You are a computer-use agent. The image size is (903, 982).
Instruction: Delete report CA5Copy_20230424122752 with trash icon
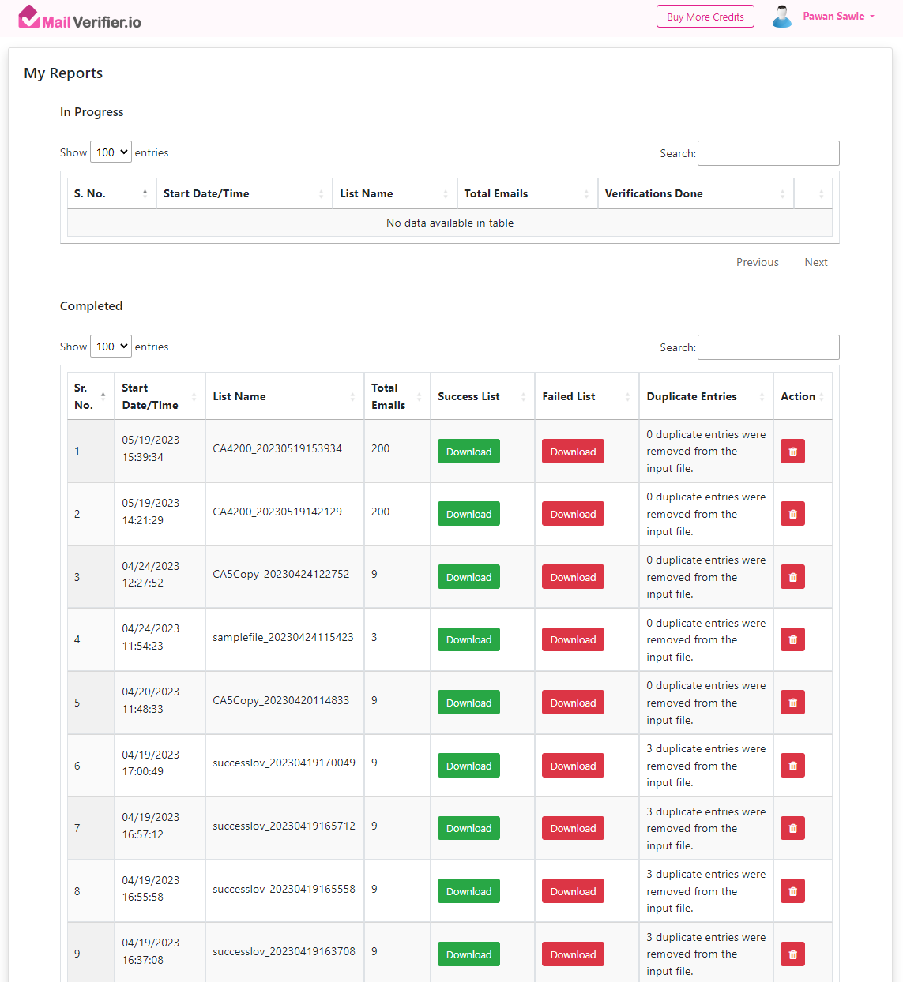[x=792, y=577]
